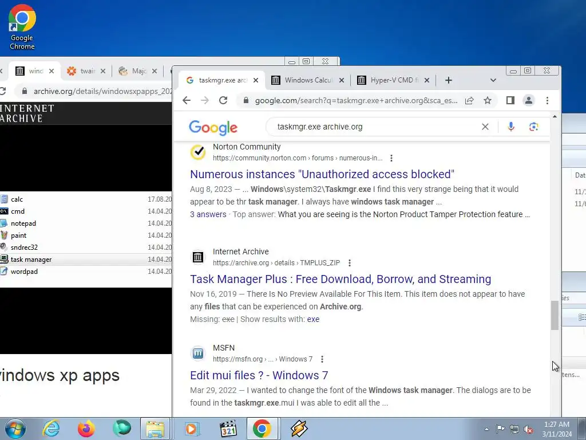
Task: Open Windows Start menu orb
Action: click(x=15, y=429)
